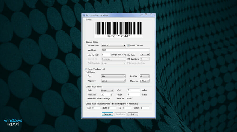Click the Right boundary field
The height and width of the screenshot is (132, 237).
(x=112, y=108)
